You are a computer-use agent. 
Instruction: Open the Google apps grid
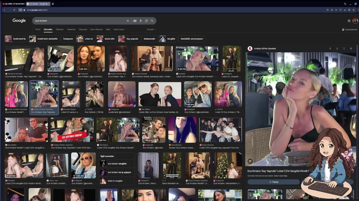pyautogui.click(x=349, y=21)
